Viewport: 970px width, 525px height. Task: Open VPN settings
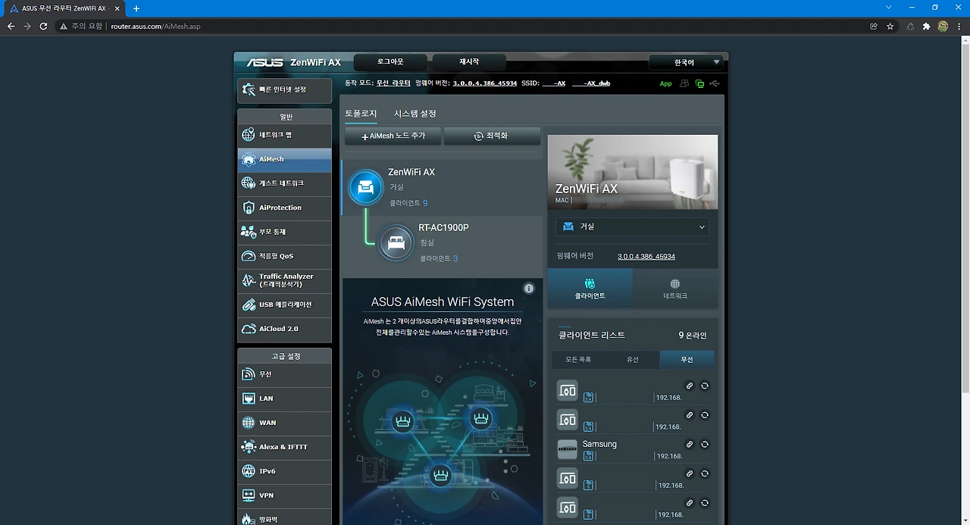tap(284, 495)
